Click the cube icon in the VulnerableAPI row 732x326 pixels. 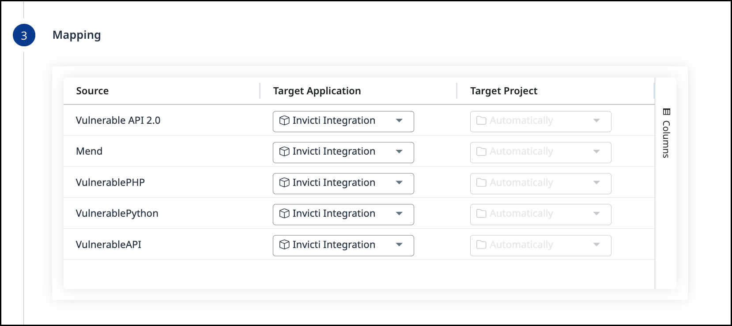point(284,245)
